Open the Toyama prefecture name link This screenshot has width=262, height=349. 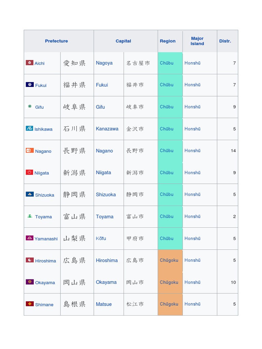43,217
